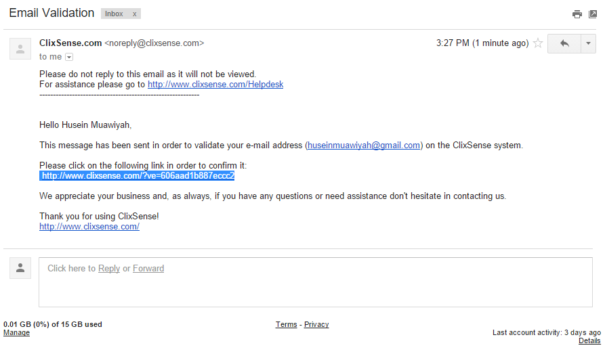Click Manage under storage usage
The height and width of the screenshot is (354, 605).
tap(16, 333)
